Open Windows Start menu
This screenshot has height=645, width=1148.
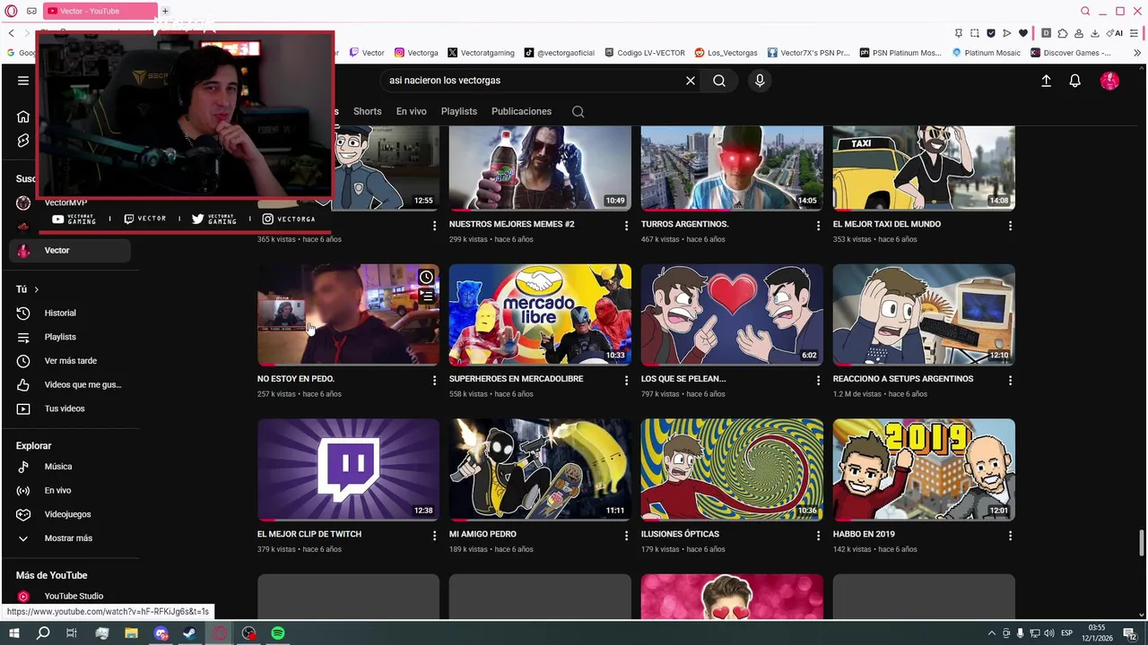(14, 633)
